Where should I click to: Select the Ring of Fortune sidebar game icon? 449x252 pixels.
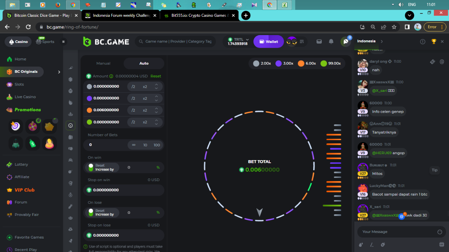[x=70, y=125]
